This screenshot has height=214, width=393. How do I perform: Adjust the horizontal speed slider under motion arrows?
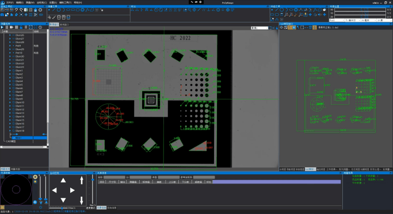coord(59,208)
